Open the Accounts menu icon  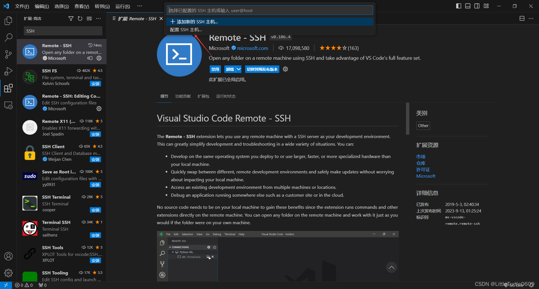click(x=8, y=256)
